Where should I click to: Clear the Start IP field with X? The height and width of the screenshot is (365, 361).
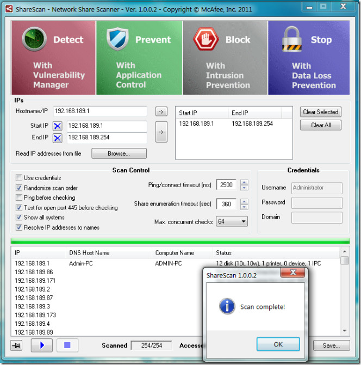57,126
